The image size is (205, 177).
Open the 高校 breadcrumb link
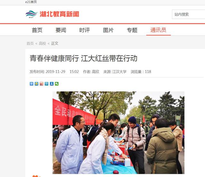pyautogui.click(x=42, y=43)
